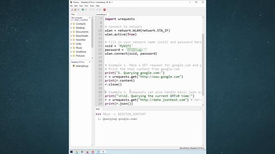Select the example.py editor tab
The image size is (275, 154).
[101, 14]
